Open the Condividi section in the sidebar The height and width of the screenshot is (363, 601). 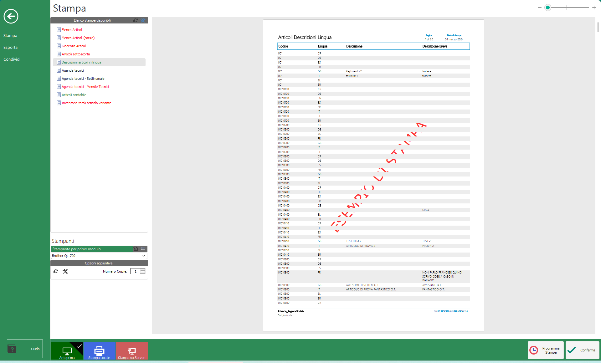[12, 59]
